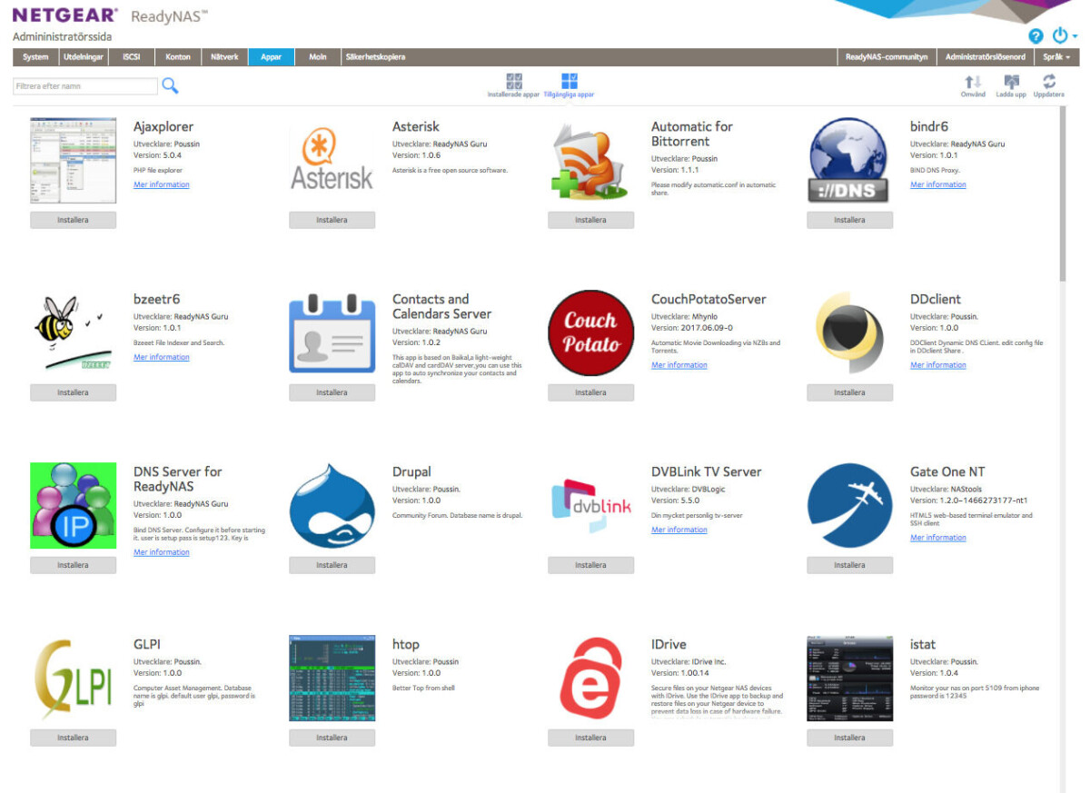Click the search magnifier icon
This screenshot has height=793, width=1090.
click(x=170, y=85)
